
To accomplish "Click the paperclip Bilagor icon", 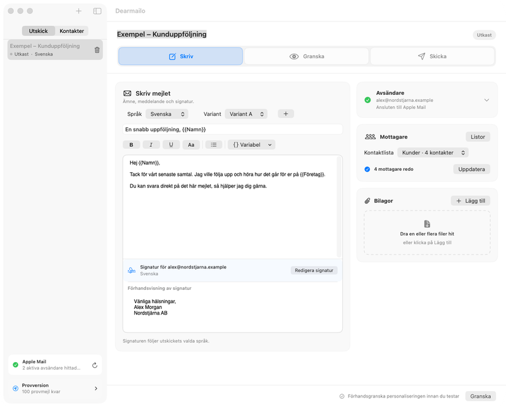I will [x=367, y=201].
